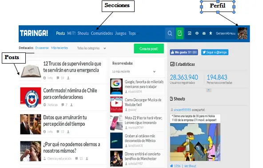Switch to the Shouts section in navbar
The height and width of the screenshot is (168, 263).
(83, 33)
